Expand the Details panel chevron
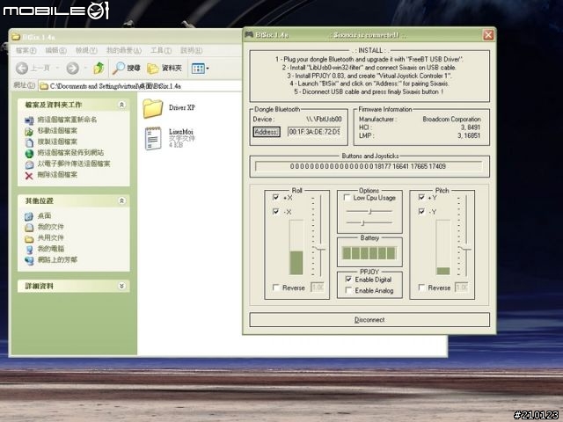This screenshot has height=422, width=563. (121, 286)
